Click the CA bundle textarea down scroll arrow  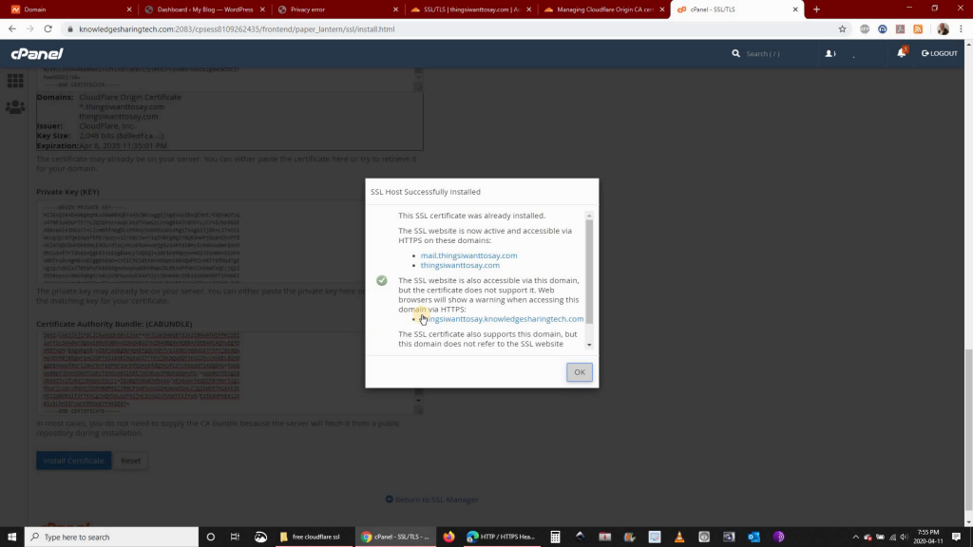(x=418, y=401)
